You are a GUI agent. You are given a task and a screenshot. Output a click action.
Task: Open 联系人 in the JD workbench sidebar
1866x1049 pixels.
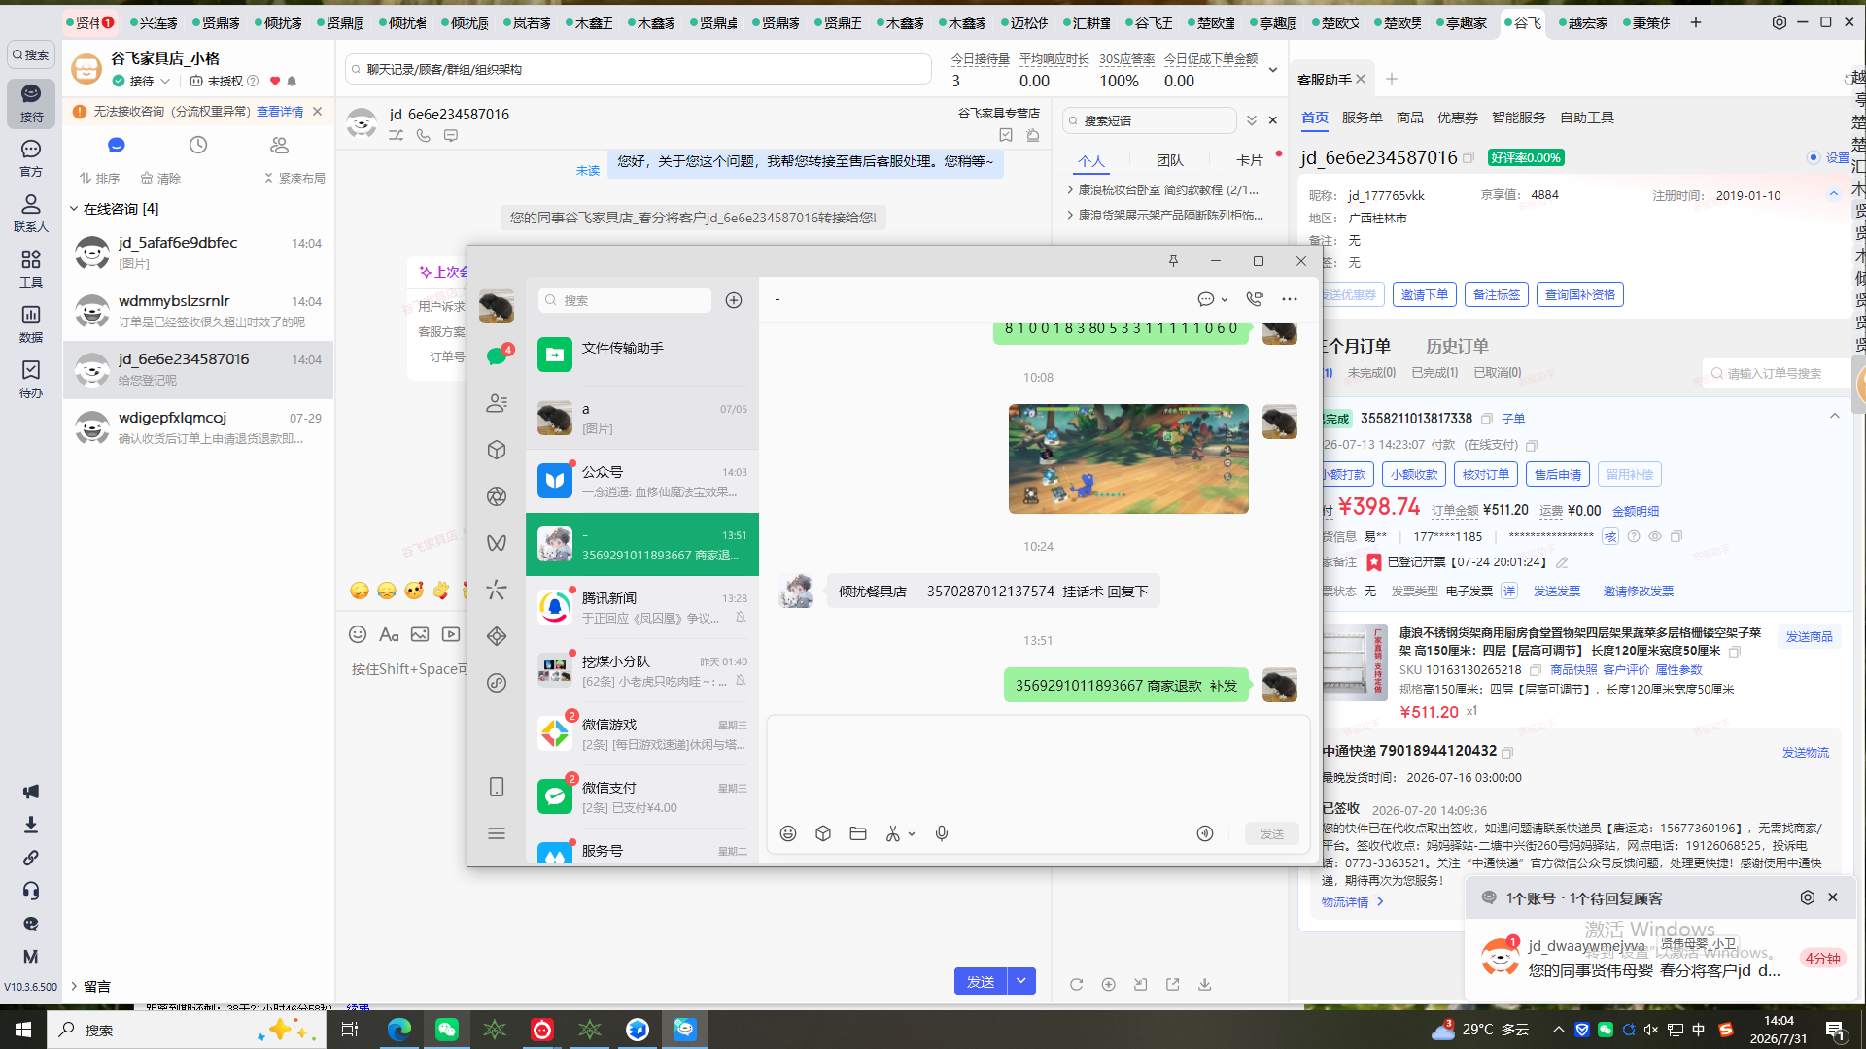(x=31, y=213)
